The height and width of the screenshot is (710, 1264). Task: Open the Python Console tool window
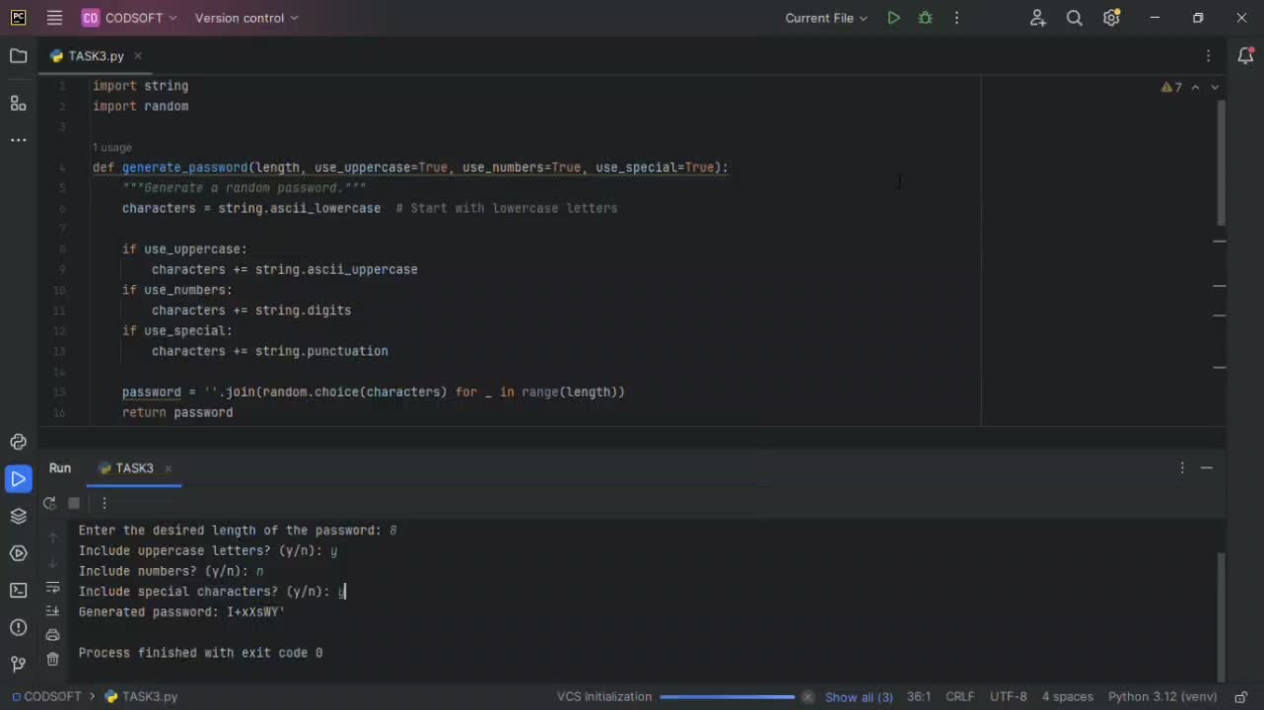[x=18, y=442]
